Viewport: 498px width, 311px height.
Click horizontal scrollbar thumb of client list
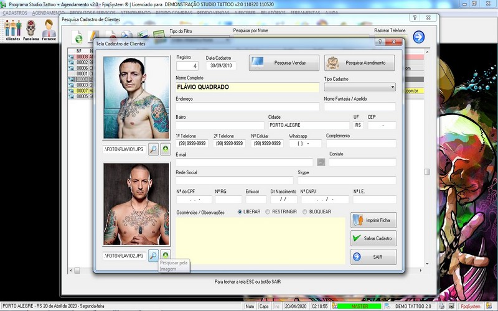77,271
